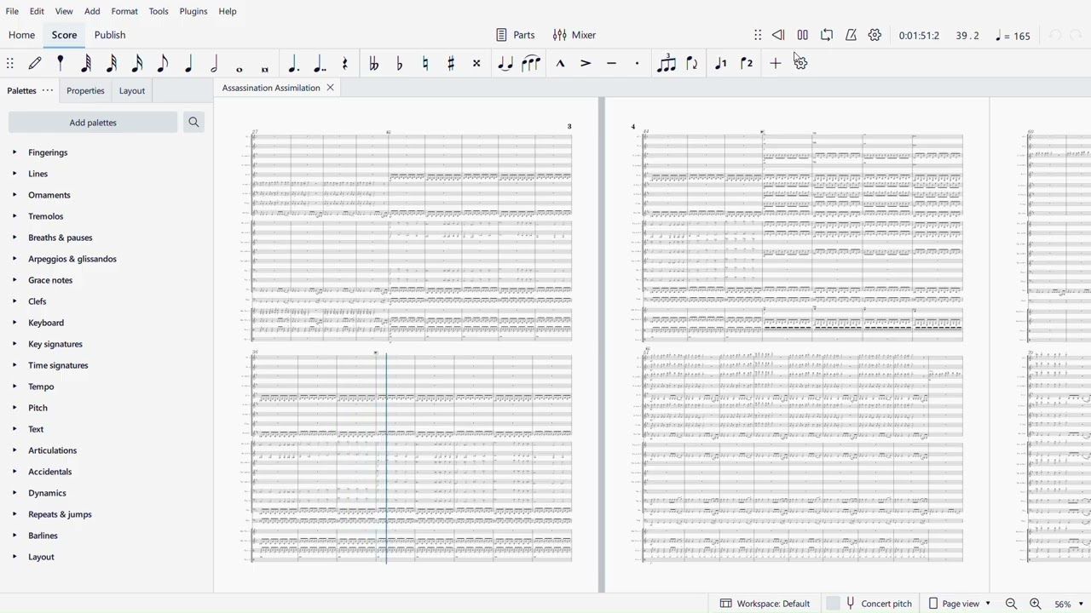
Task: Add a slur
Action: click(531, 64)
